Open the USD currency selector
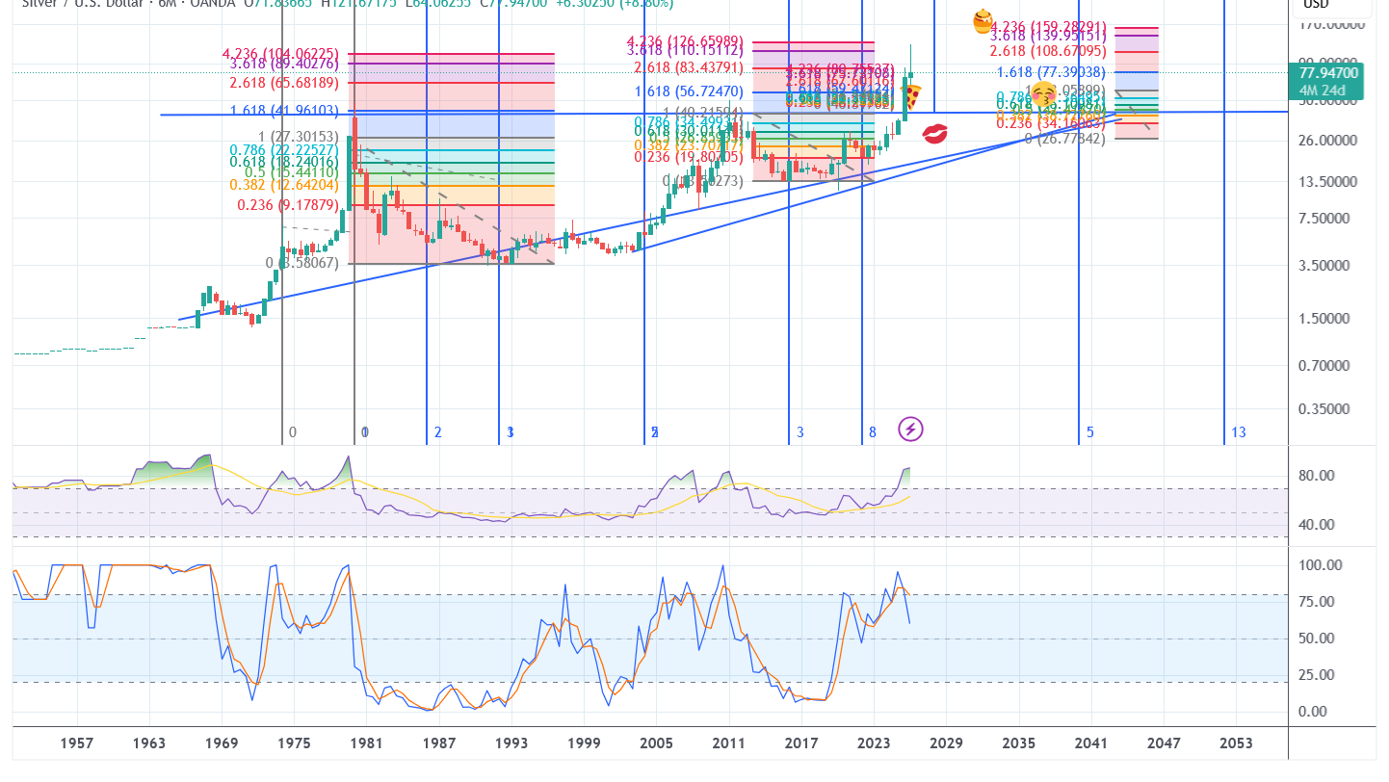Viewport: 1389px width, 782px height. (x=1316, y=5)
